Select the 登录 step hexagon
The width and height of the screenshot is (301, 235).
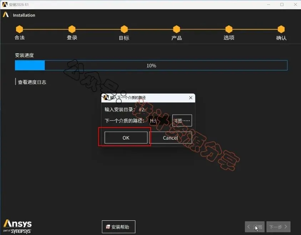click(72, 29)
